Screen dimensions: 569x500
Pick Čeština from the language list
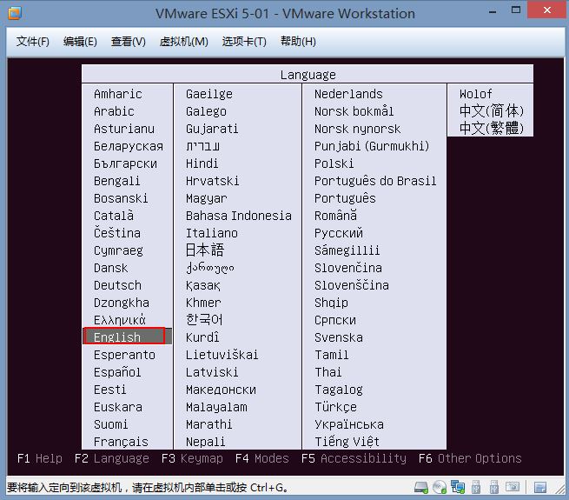(117, 232)
